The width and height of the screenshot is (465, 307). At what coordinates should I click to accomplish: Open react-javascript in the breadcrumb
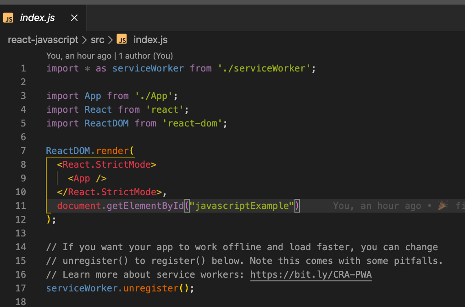(43, 39)
